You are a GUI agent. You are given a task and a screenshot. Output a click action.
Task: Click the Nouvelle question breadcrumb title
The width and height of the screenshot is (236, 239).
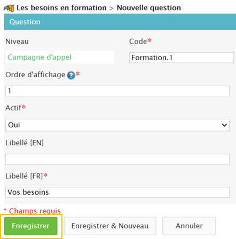coord(149,8)
